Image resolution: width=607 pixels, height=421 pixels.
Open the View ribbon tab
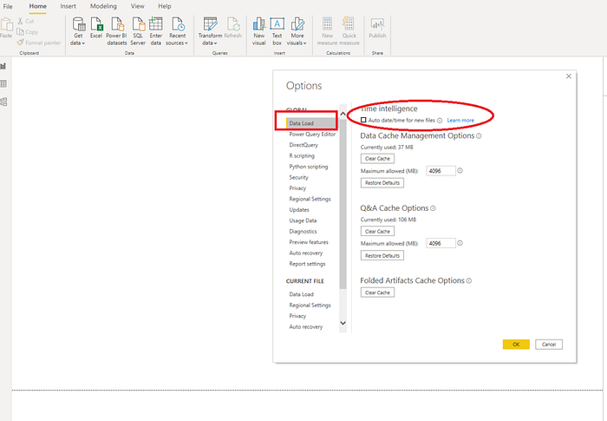[x=137, y=6]
